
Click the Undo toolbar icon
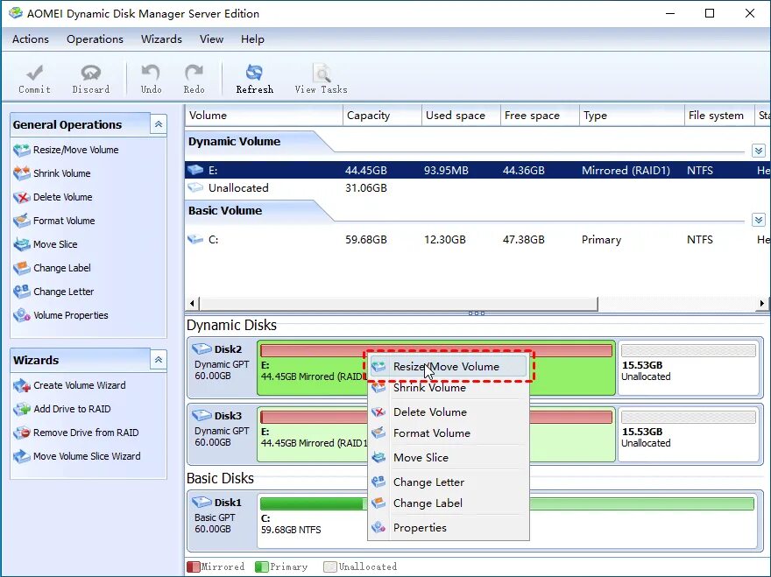point(151,74)
